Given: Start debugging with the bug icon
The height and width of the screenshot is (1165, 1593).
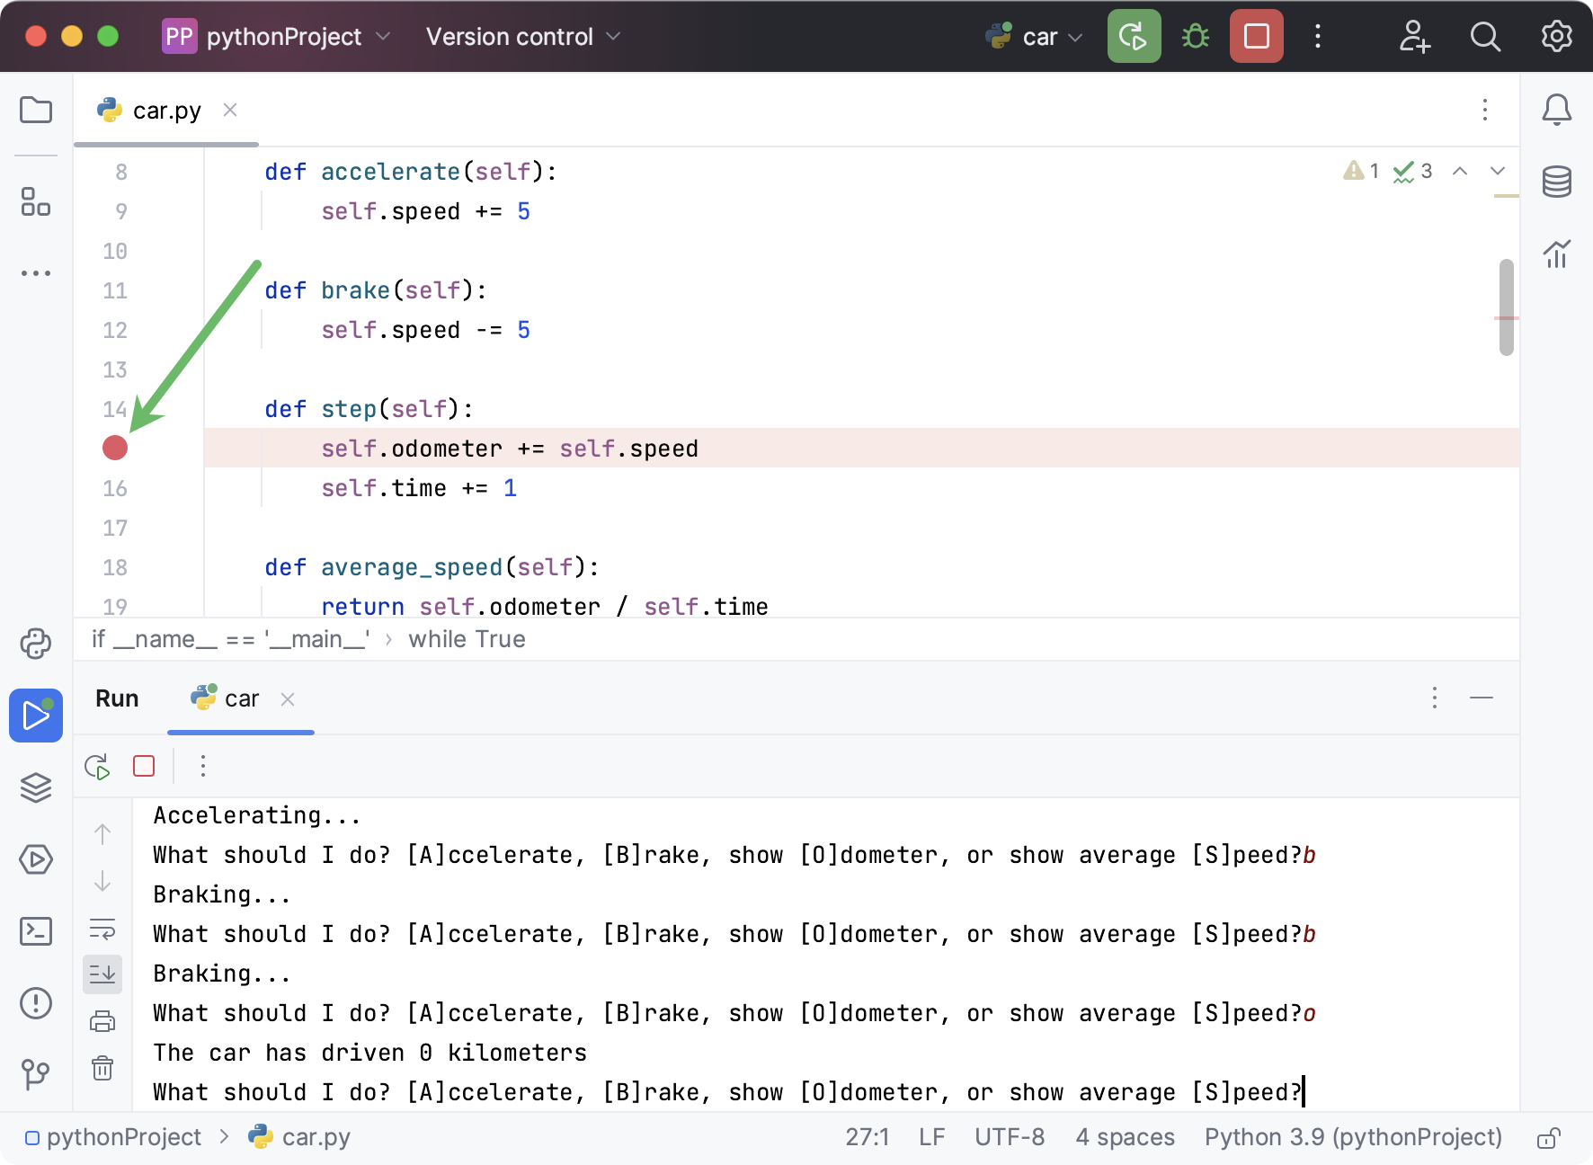Looking at the screenshot, I should tap(1196, 36).
